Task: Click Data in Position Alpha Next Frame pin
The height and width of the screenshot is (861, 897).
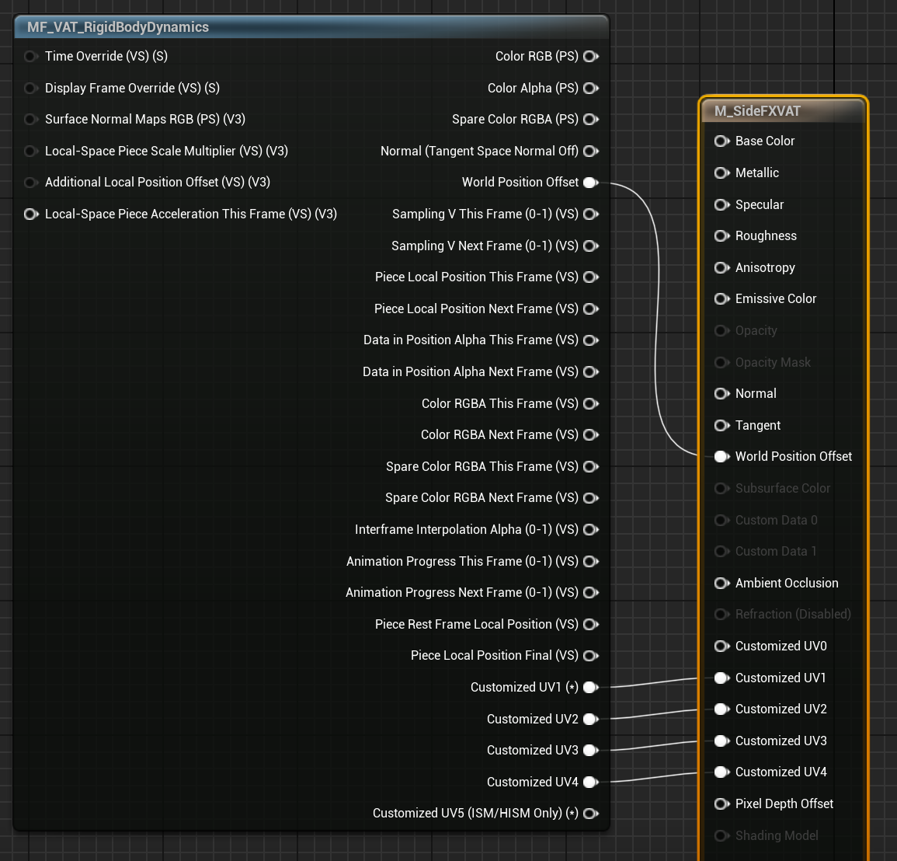Action: pos(591,371)
